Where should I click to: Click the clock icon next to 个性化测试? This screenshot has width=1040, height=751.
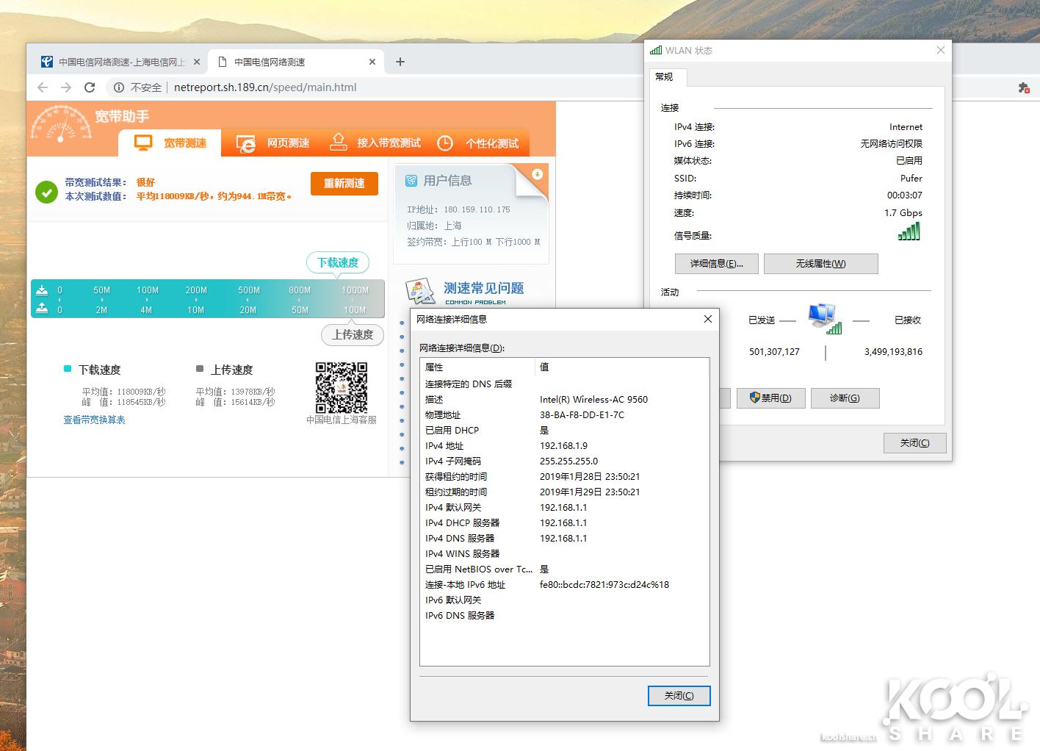pyautogui.click(x=445, y=143)
